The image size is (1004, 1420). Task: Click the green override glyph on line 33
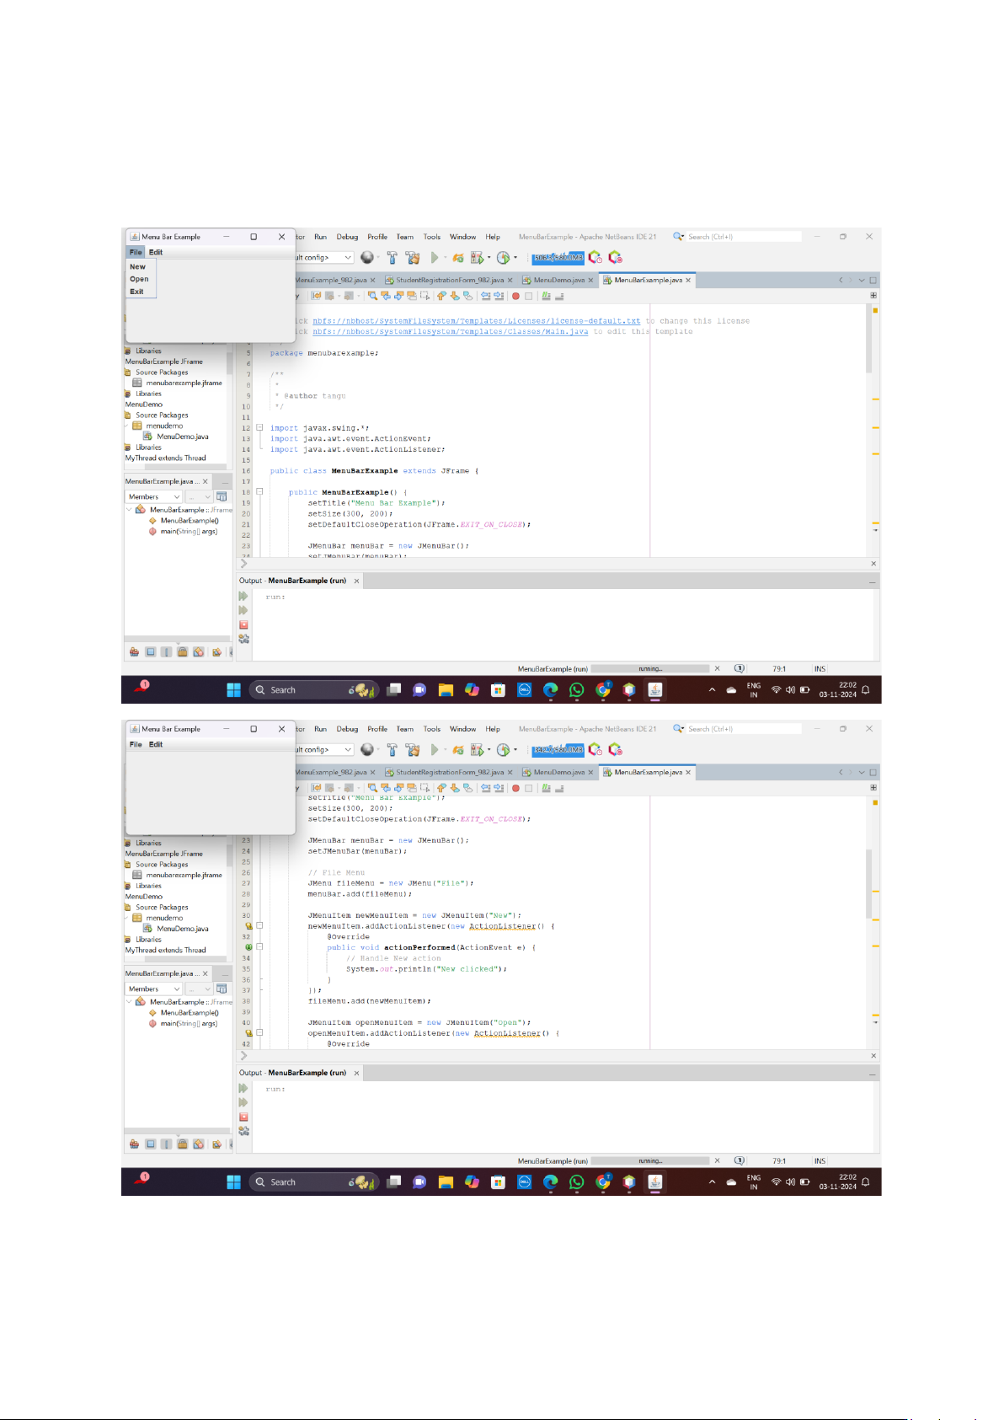click(x=248, y=947)
